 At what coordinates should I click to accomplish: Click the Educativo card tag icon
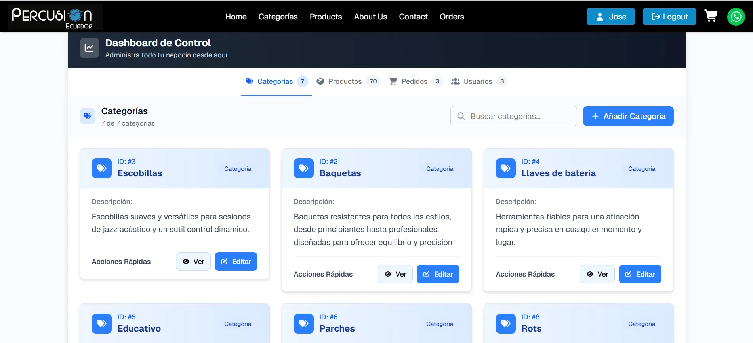[102, 324]
